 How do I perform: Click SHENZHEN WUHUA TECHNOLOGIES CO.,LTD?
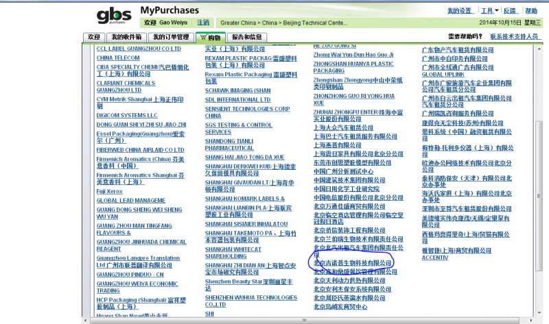point(251,301)
